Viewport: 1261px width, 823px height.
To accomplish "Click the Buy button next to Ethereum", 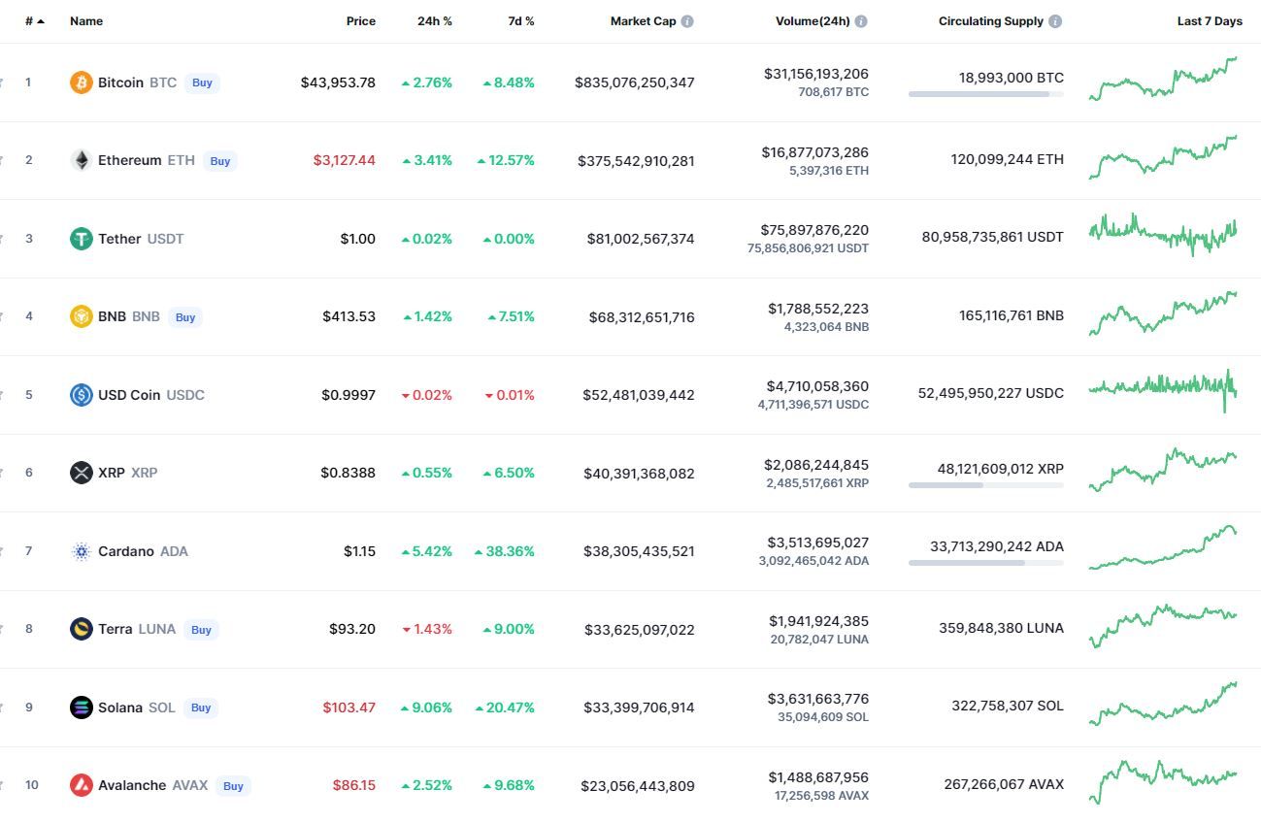I will click(220, 161).
